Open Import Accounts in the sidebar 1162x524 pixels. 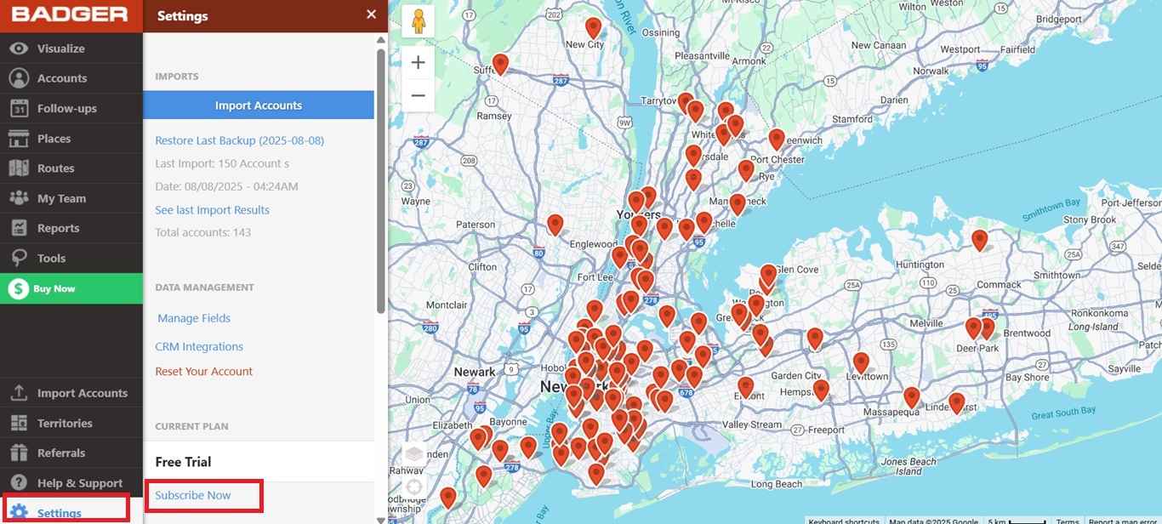(x=71, y=393)
